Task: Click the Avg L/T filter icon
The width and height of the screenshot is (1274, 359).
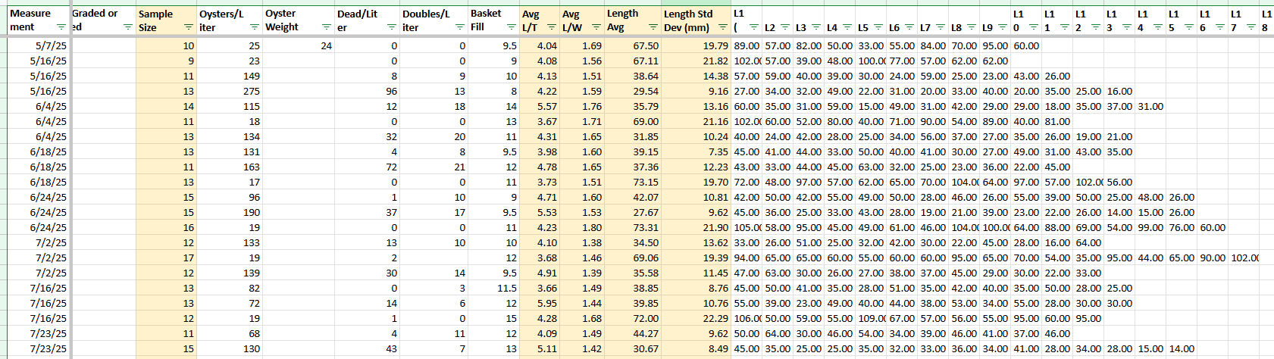Action: pos(551,27)
